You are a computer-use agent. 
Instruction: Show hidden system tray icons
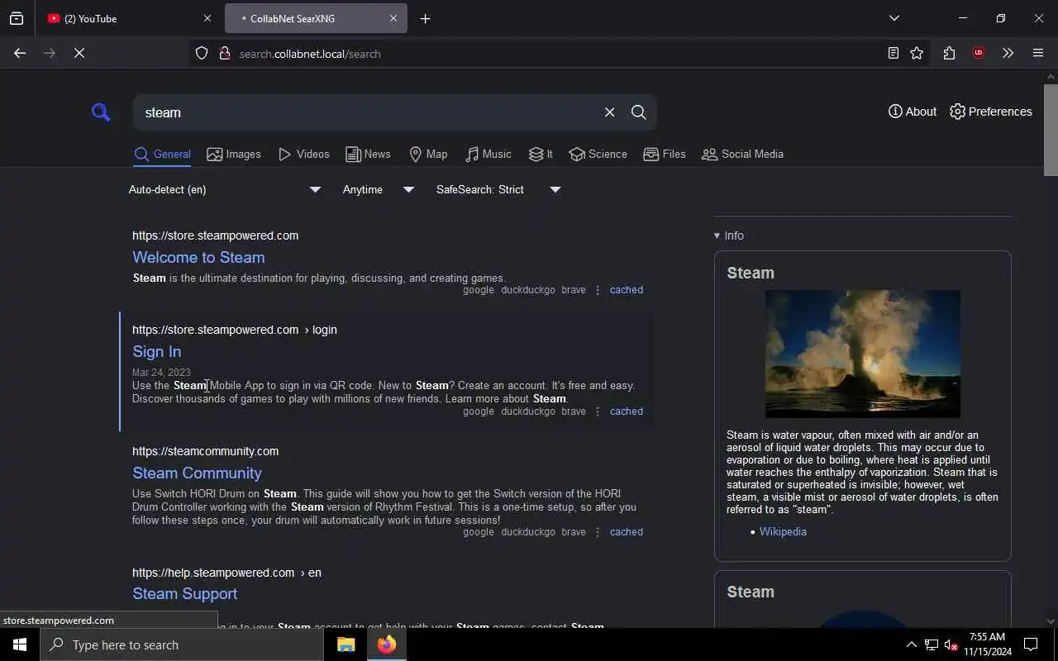click(911, 644)
